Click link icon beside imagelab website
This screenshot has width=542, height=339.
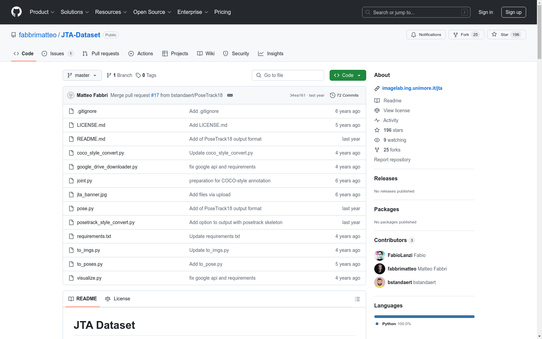[377, 88]
